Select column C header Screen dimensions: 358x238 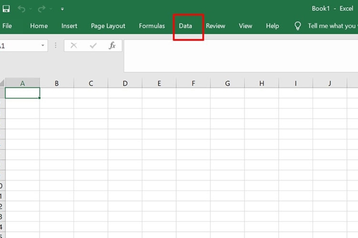[91, 83]
